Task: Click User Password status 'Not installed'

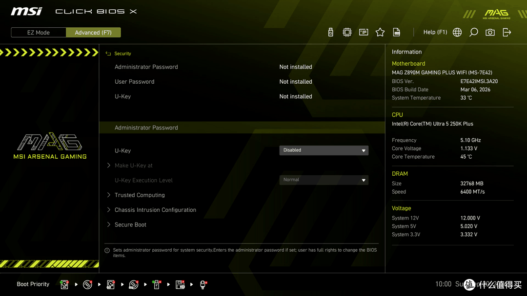Action: 296,82
